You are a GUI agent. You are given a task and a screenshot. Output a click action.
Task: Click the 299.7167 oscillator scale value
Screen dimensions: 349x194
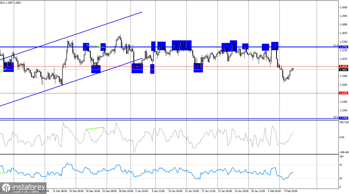344,122
